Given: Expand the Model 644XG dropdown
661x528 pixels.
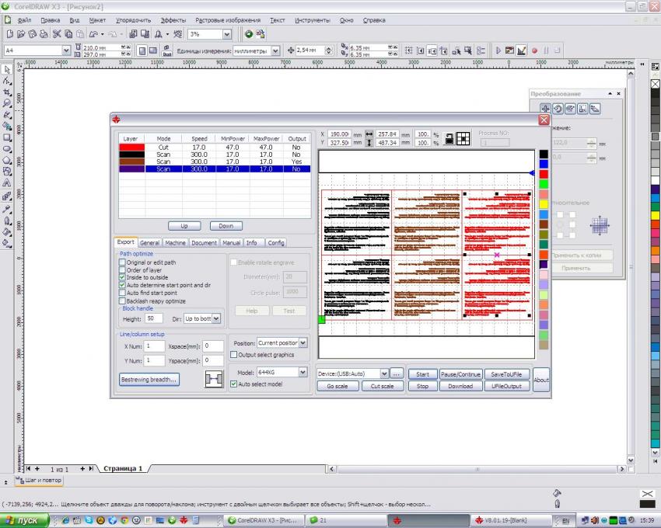Looking at the screenshot, I should point(303,373).
